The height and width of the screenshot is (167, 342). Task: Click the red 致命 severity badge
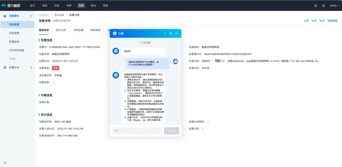click(x=56, y=68)
